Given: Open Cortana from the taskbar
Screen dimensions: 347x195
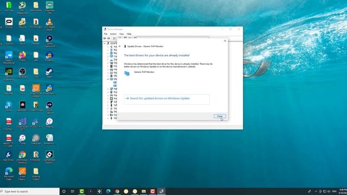Looking at the screenshot, I should pyautogui.click(x=64, y=191).
